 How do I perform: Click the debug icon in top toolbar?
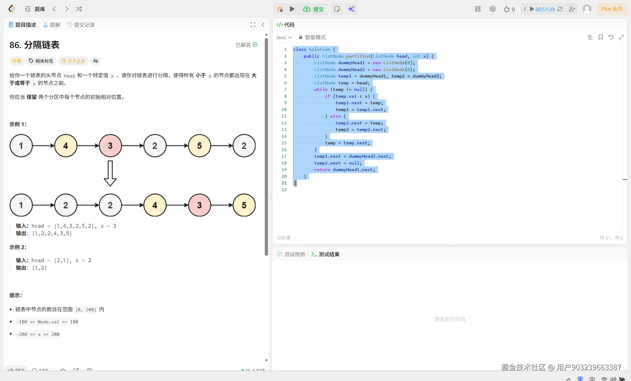(280, 9)
